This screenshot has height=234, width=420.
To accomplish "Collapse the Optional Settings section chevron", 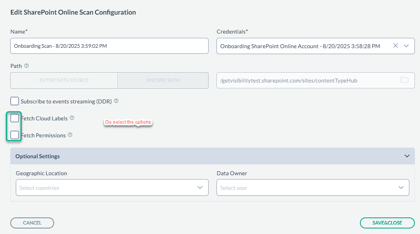I will 407,156.
